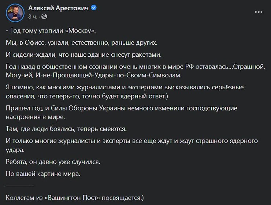Click the «Вашингтон Пост» dedication line

[75, 197]
